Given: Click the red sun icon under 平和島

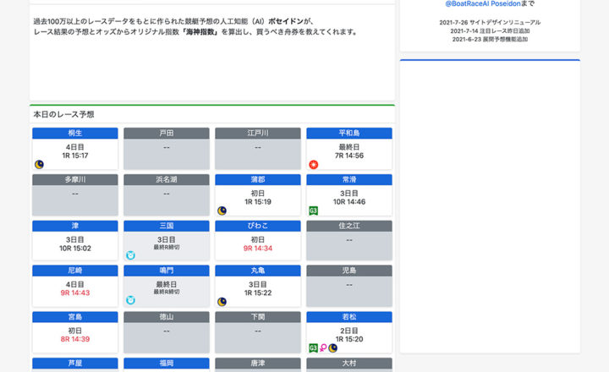Looking at the screenshot, I should pos(313,164).
